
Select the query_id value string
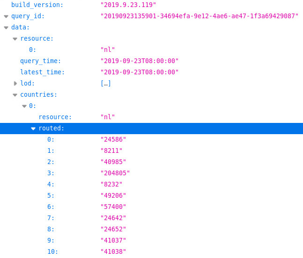[x=200, y=16]
